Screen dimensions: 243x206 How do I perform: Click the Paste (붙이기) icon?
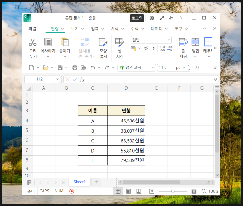[x=65, y=42]
